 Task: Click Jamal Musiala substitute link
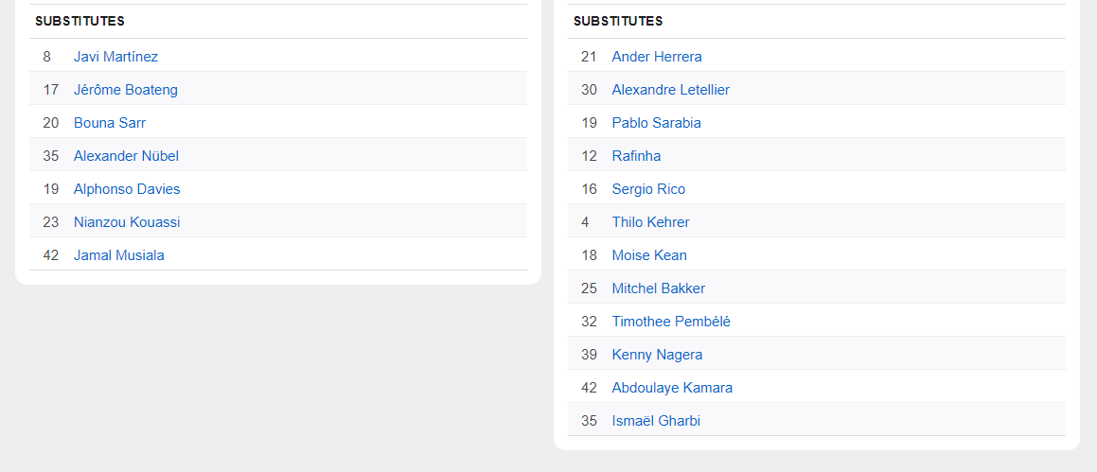click(118, 255)
